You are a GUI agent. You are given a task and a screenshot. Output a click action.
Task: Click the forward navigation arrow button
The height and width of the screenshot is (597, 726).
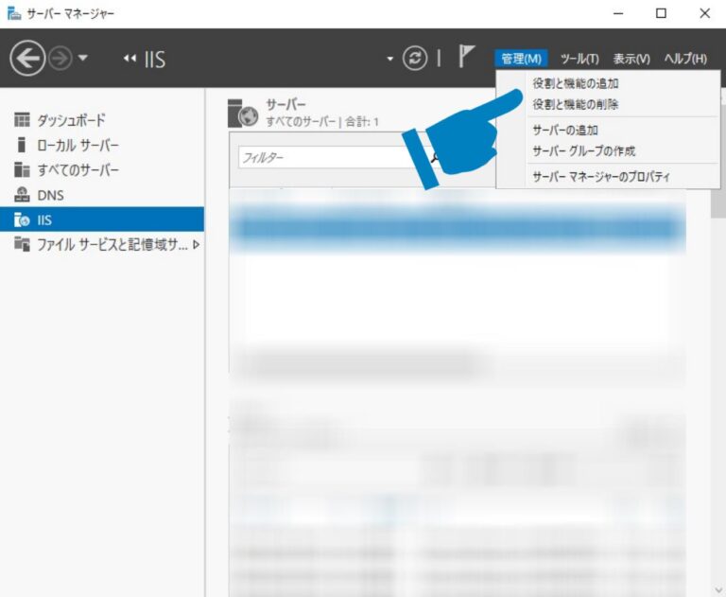60,59
